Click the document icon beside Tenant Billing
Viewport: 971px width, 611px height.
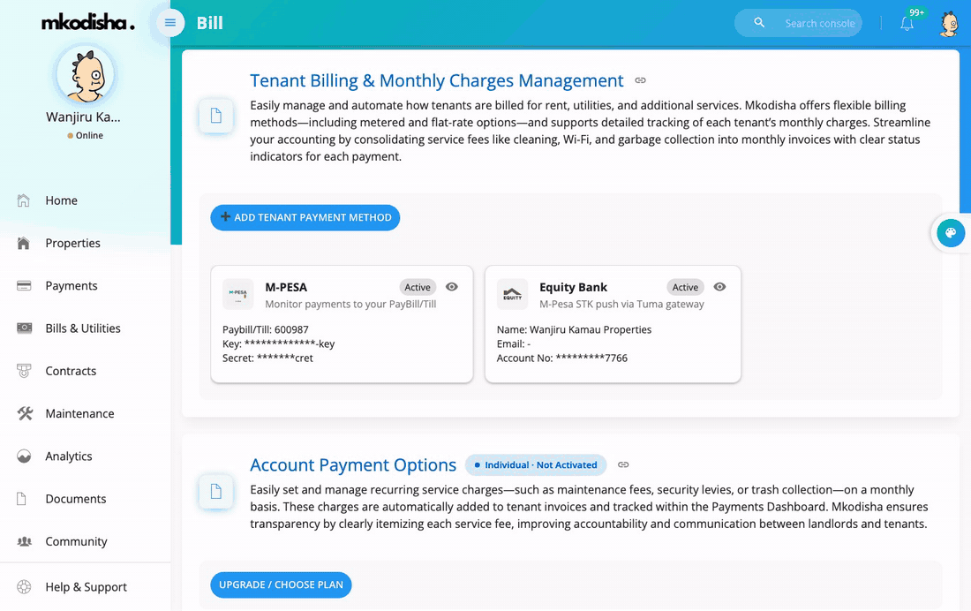tap(216, 116)
